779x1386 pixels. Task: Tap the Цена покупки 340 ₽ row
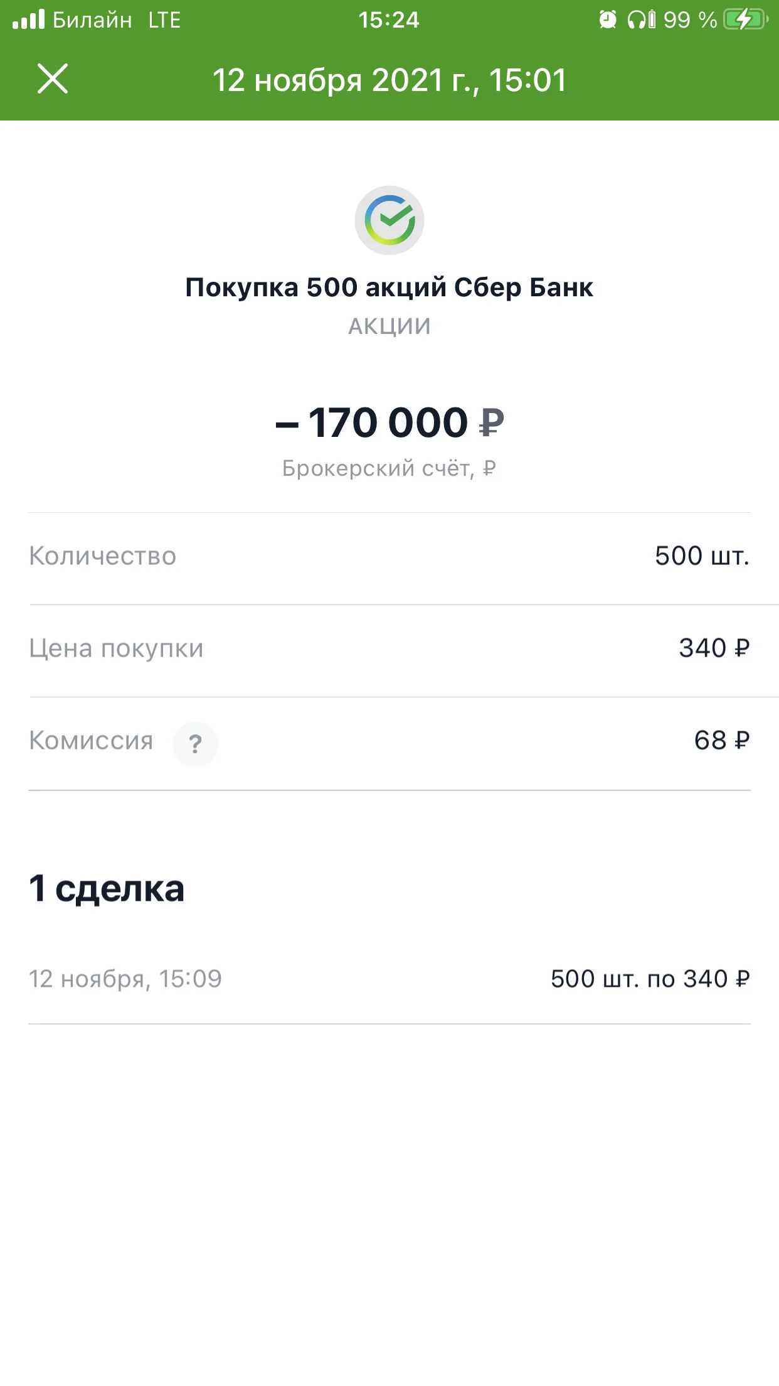[389, 648]
